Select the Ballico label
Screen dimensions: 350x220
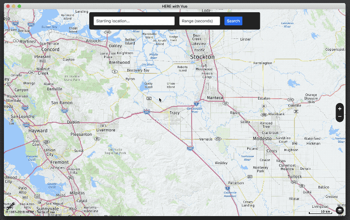(x=324, y=187)
